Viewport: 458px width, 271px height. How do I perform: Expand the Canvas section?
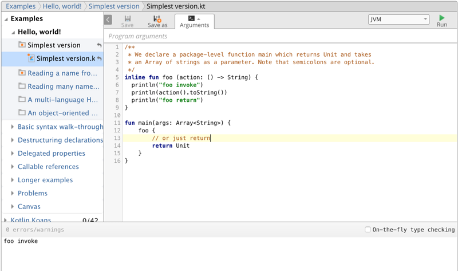pos(12,206)
